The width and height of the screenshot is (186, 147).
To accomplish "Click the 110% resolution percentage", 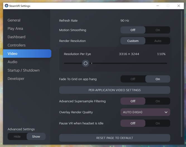I will tap(161, 54).
